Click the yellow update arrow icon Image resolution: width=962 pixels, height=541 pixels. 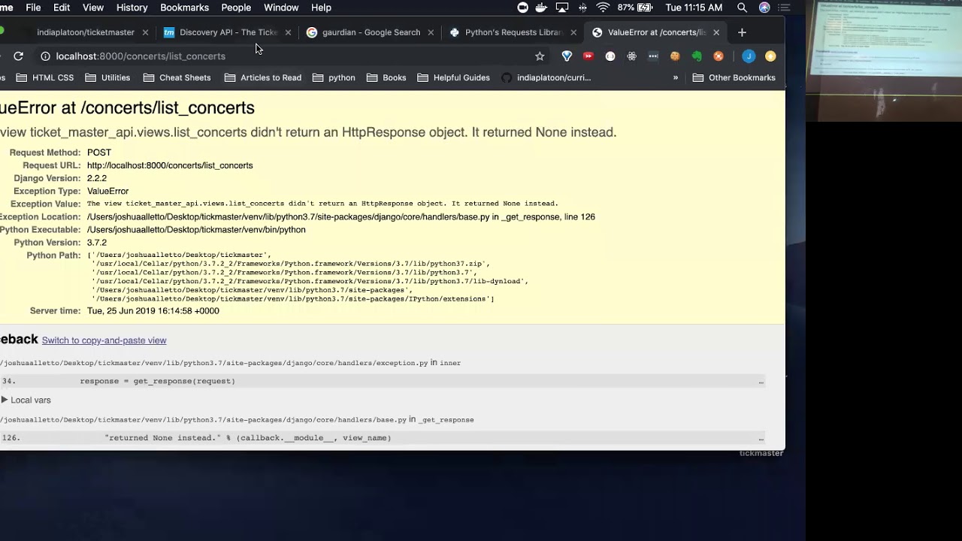pyautogui.click(x=770, y=56)
